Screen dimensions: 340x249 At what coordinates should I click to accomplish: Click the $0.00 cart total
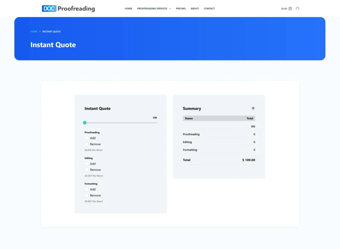284,9
